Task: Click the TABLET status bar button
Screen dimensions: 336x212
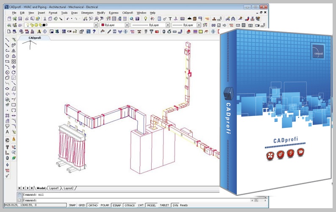Action: coord(164,205)
